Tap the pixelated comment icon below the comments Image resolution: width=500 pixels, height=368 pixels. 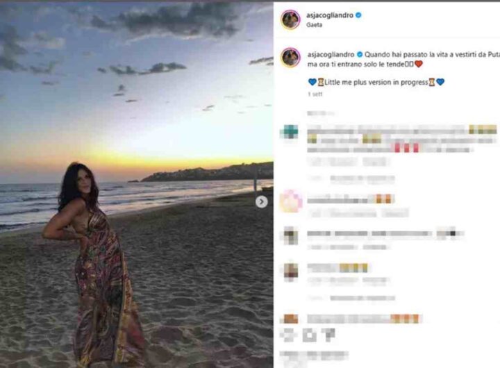[x=309, y=335]
